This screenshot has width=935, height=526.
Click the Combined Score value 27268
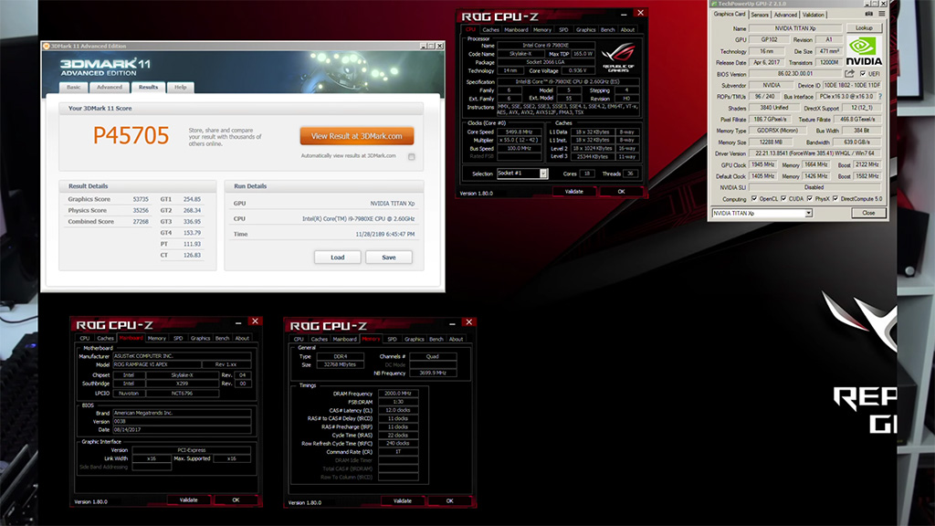coord(140,221)
